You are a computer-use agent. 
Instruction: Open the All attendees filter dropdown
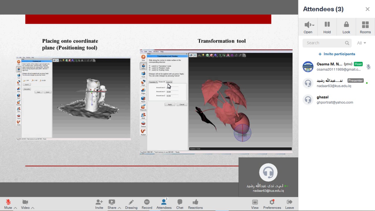pos(362,43)
